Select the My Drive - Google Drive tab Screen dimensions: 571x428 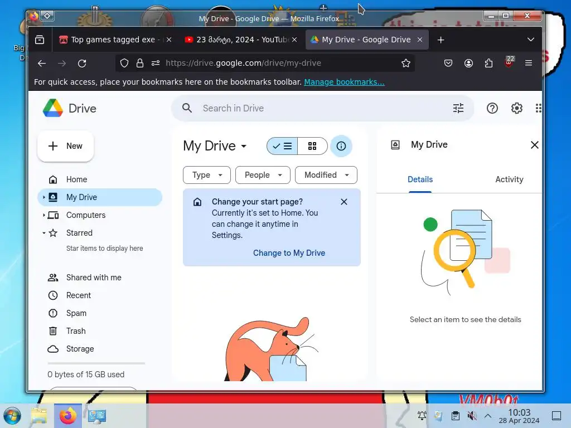pos(367,40)
